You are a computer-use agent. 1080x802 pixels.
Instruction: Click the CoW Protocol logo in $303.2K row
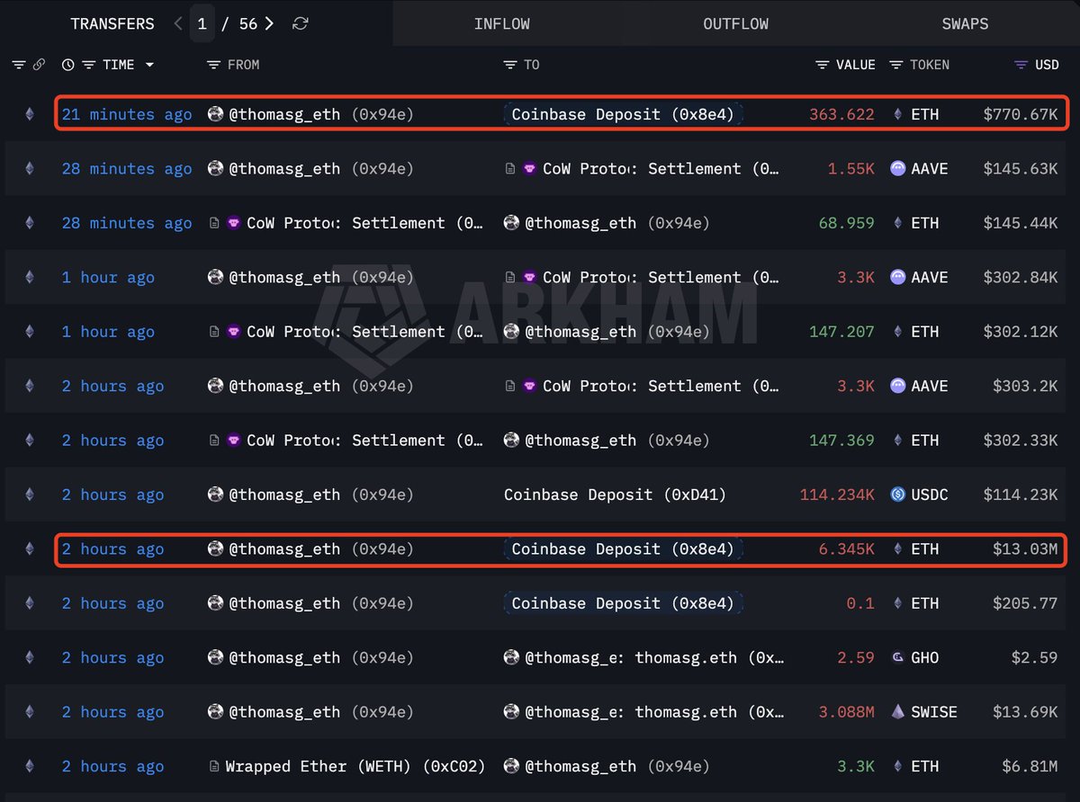529,386
